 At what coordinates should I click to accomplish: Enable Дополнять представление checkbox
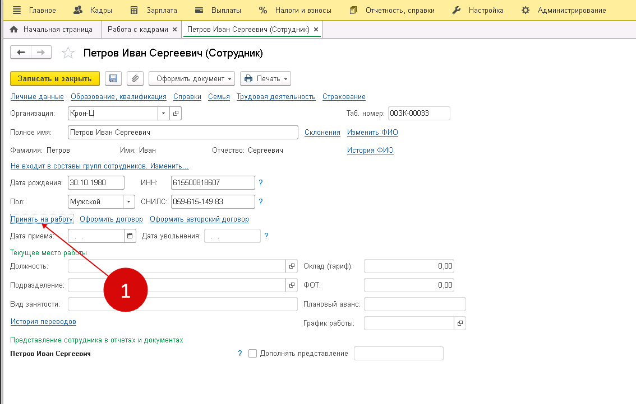coord(252,354)
